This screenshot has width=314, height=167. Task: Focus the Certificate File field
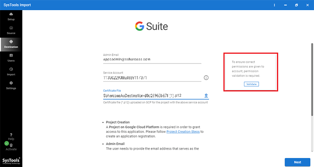153,96
